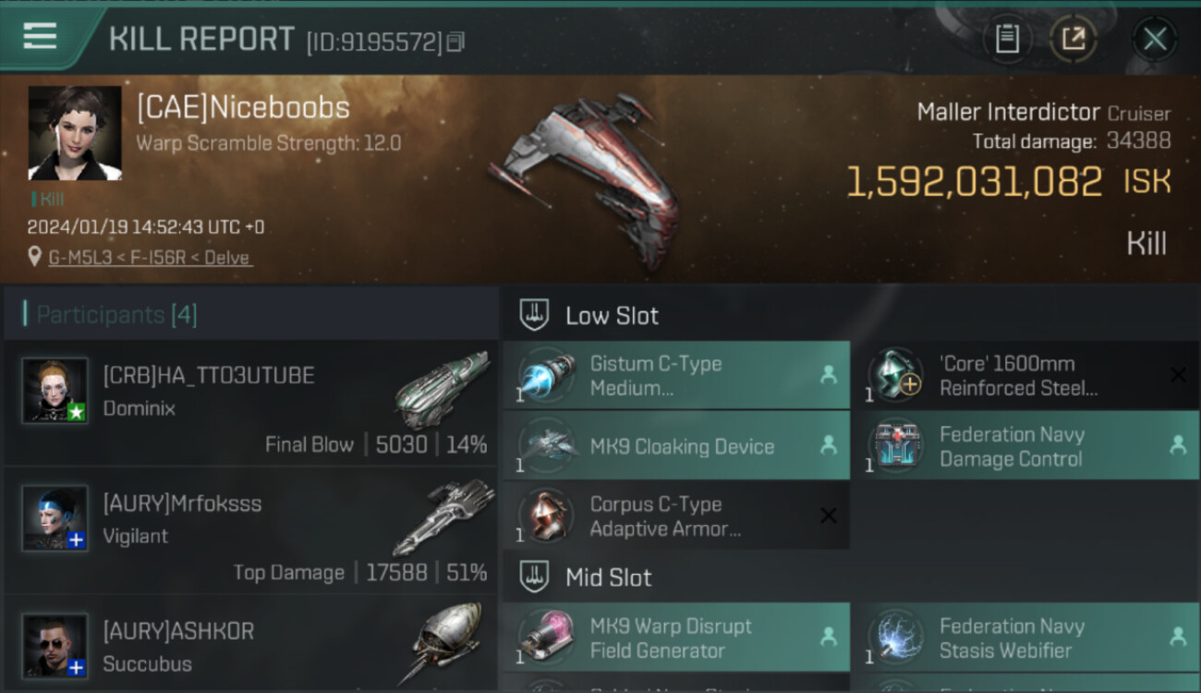The width and height of the screenshot is (1201, 693).
Task: Copy the kill report ID icon
Action: (455, 43)
